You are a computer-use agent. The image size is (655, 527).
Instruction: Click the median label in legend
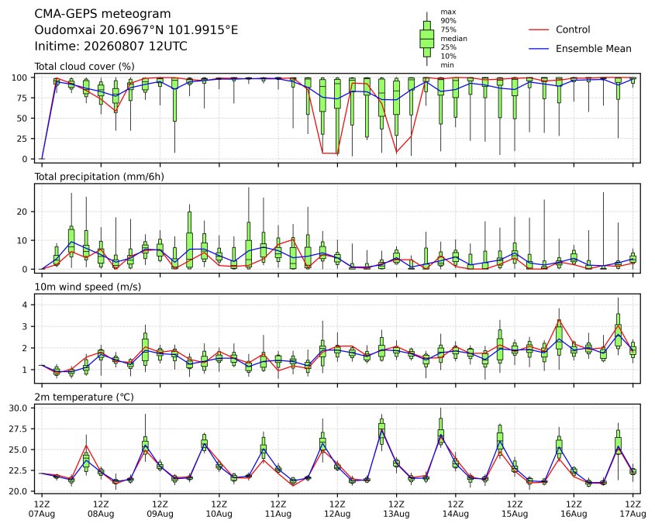coord(453,39)
